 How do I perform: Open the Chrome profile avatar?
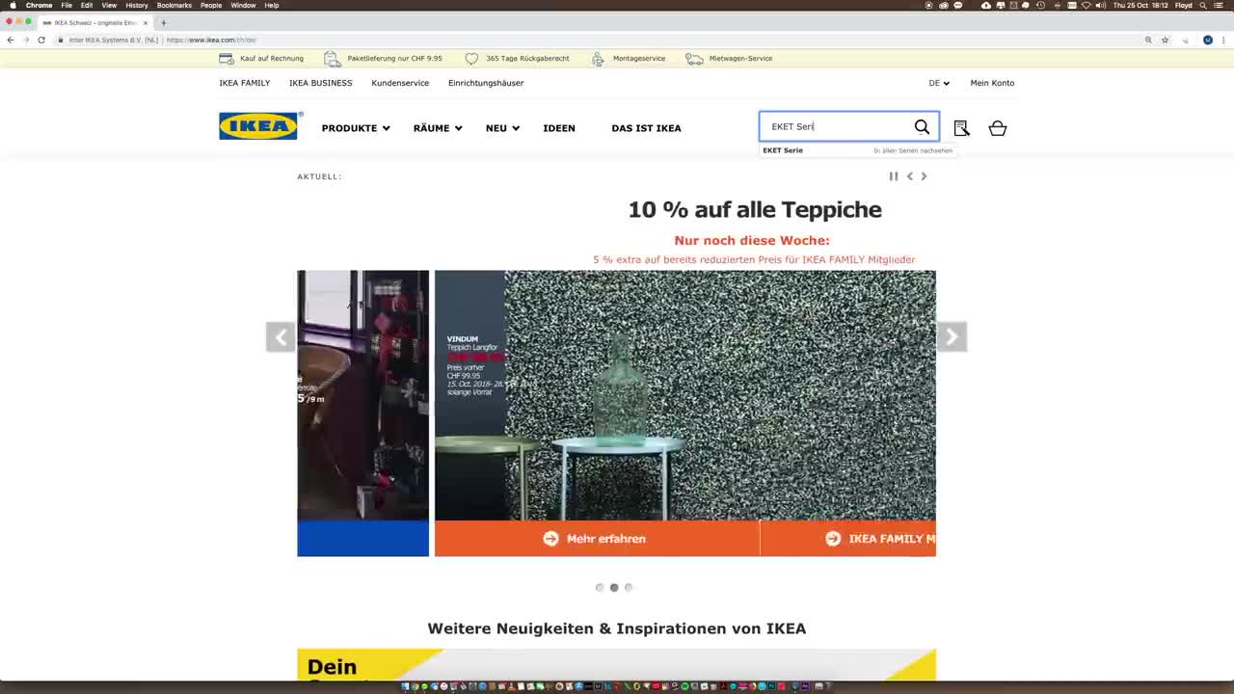point(1208,40)
